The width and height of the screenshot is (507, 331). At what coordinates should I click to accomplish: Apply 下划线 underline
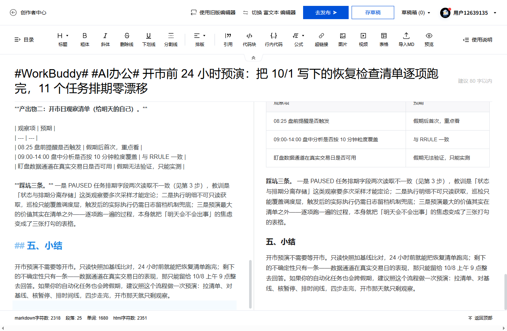149,40
